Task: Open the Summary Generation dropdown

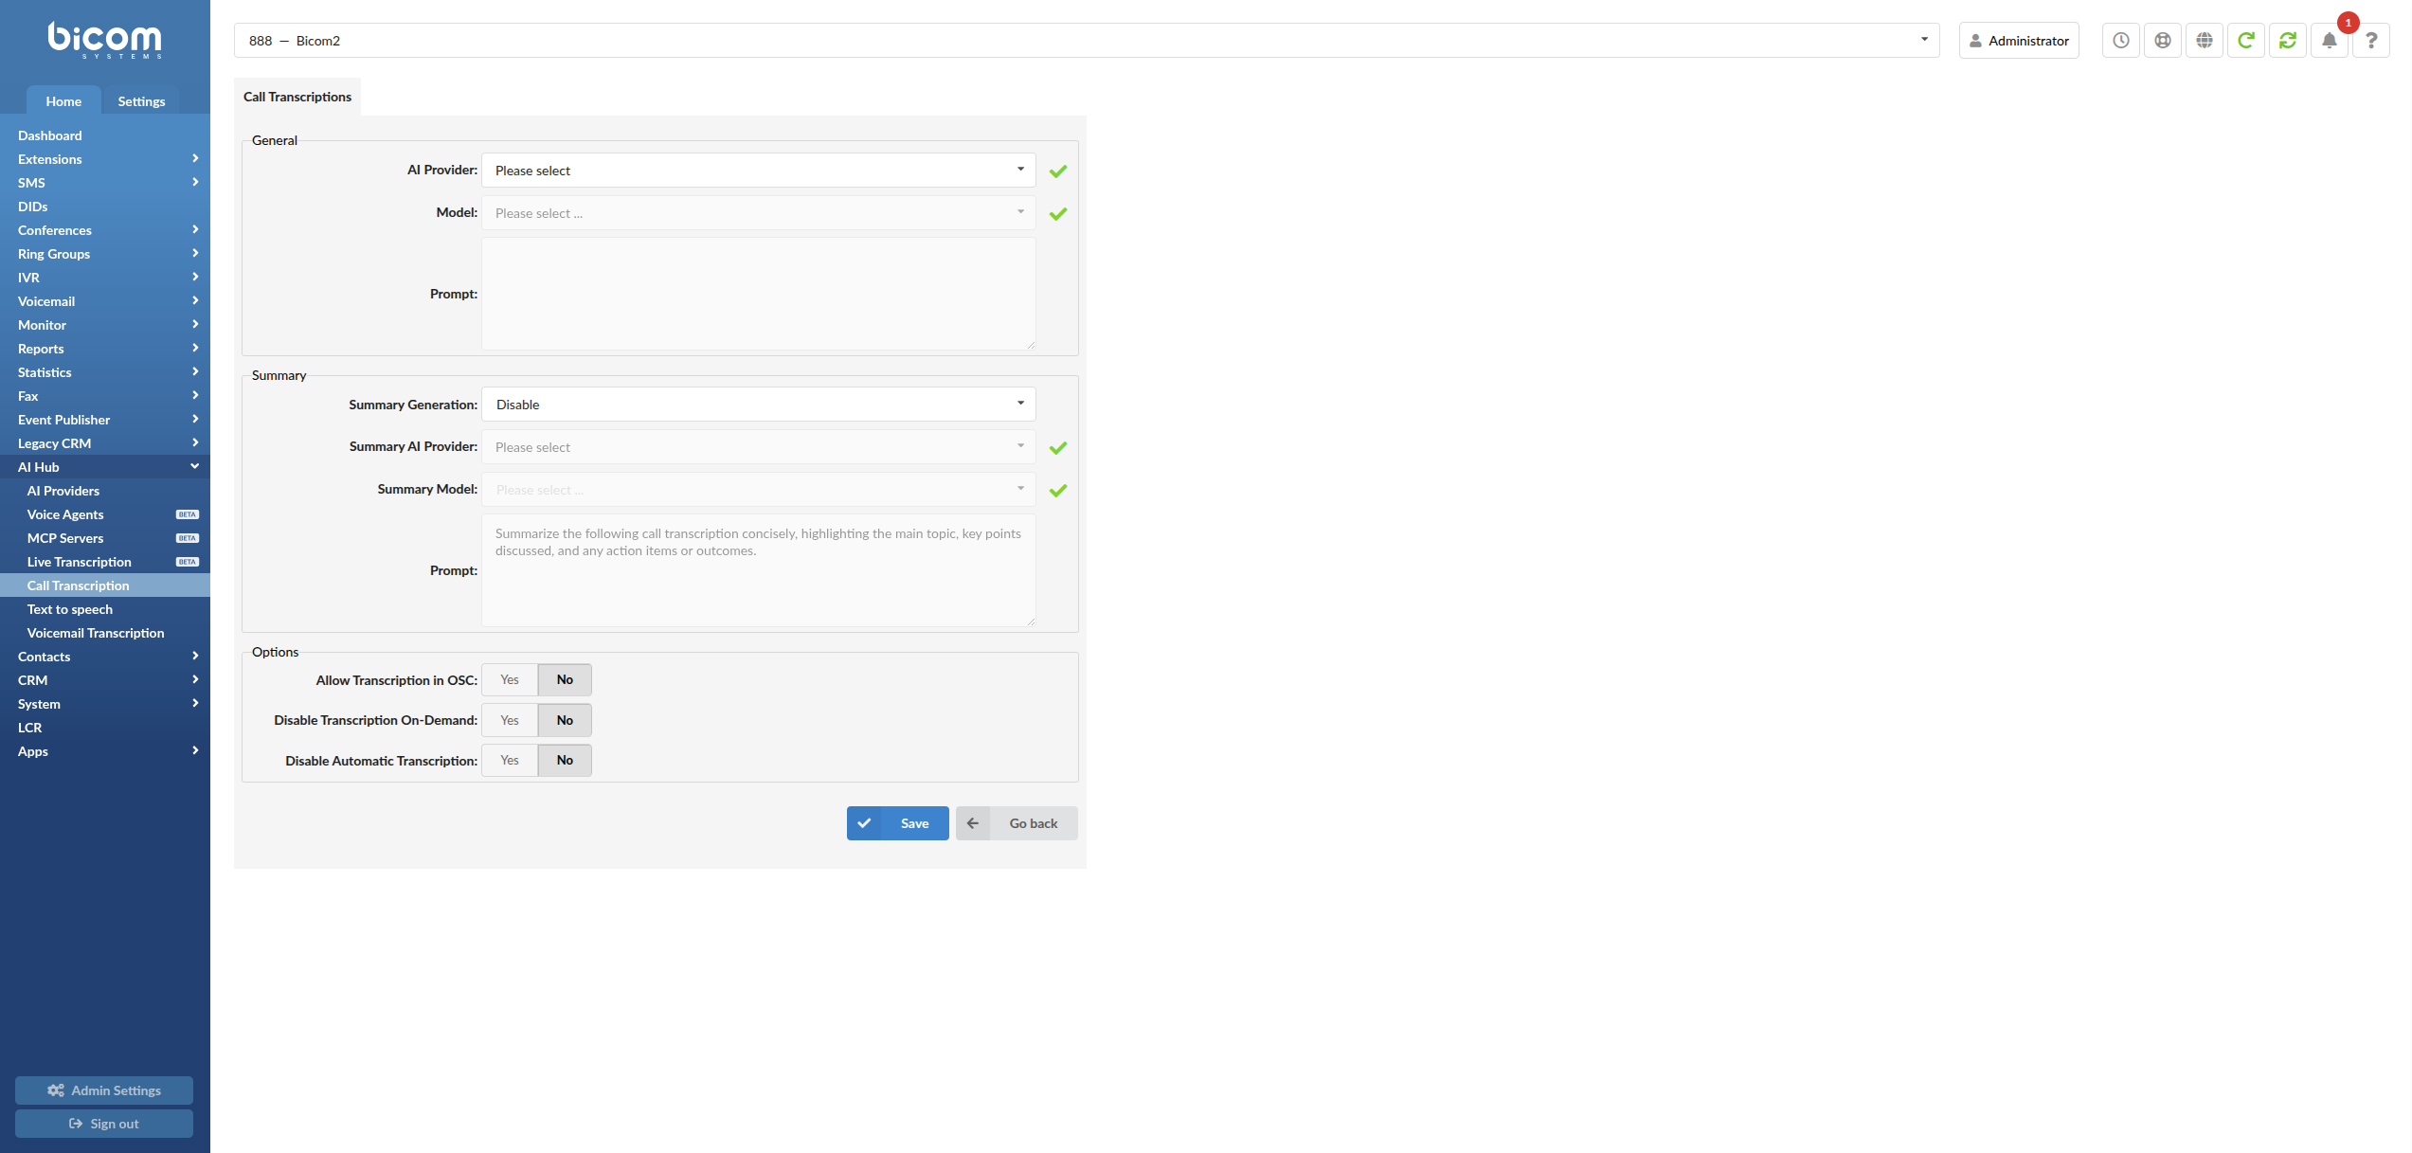Action: 759,405
